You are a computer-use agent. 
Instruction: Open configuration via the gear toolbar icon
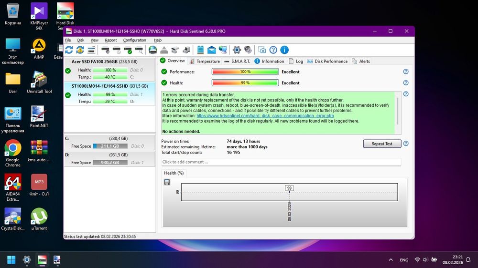coord(237,50)
